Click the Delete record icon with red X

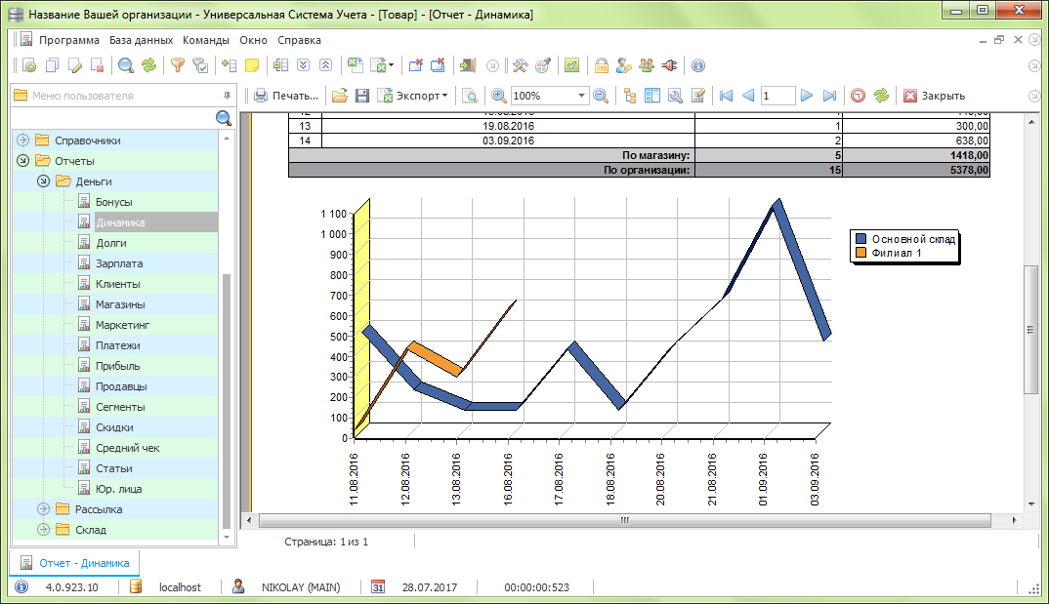[98, 65]
